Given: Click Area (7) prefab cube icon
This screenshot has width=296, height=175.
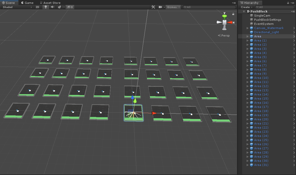Looking at the screenshot, I should [x=252, y=65].
